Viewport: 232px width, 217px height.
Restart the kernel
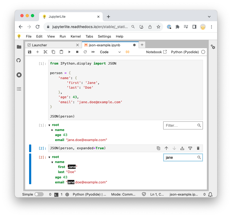coord(85,52)
